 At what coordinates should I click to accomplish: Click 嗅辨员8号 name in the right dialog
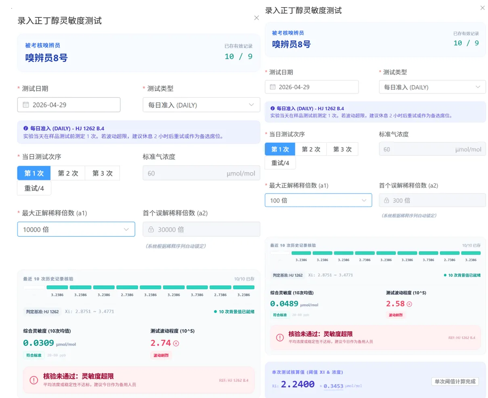click(291, 44)
